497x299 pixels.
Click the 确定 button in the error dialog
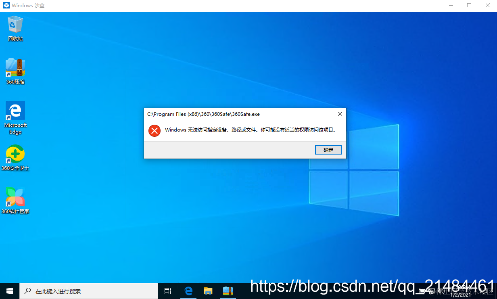(x=328, y=150)
